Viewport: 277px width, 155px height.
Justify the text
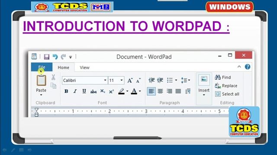pos(178,91)
